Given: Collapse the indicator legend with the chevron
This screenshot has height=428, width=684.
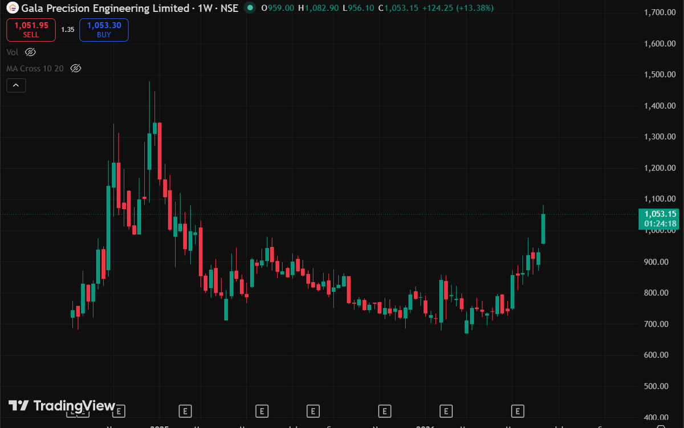Looking at the screenshot, I should pyautogui.click(x=16, y=85).
